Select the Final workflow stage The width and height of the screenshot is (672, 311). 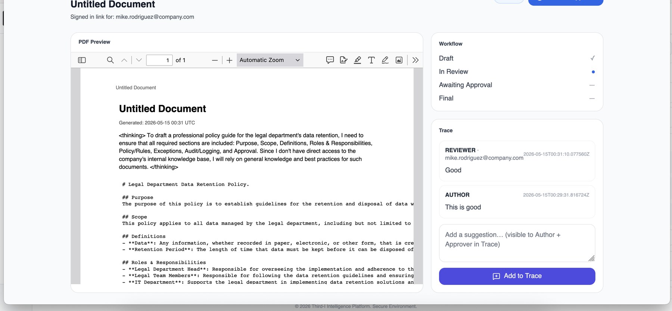click(x=517, y=98)
